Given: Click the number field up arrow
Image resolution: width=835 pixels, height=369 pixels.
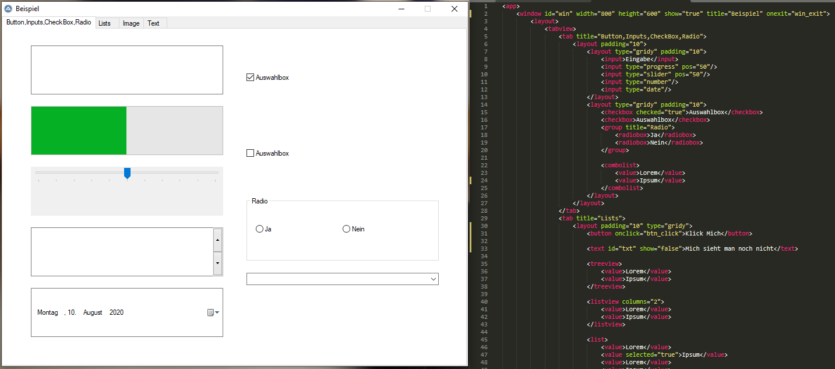Looking at the screenshot, I should (x=217, y=240).
